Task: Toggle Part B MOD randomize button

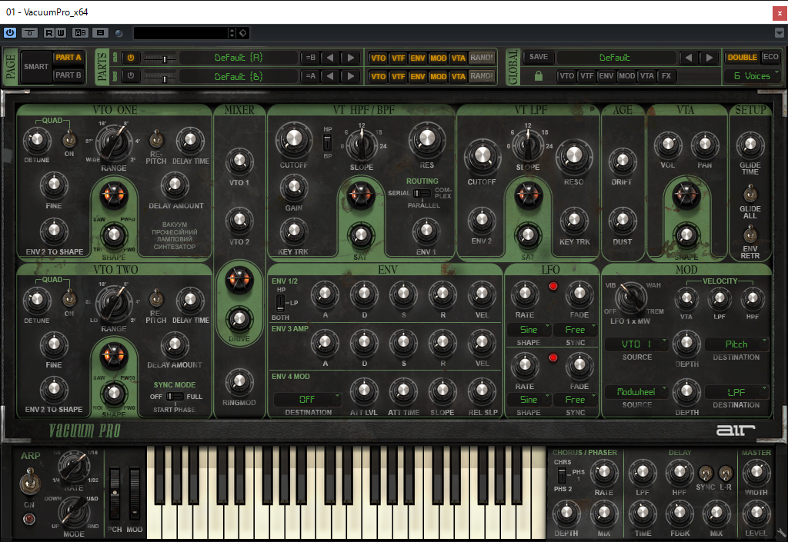Action: click(438, 76)
